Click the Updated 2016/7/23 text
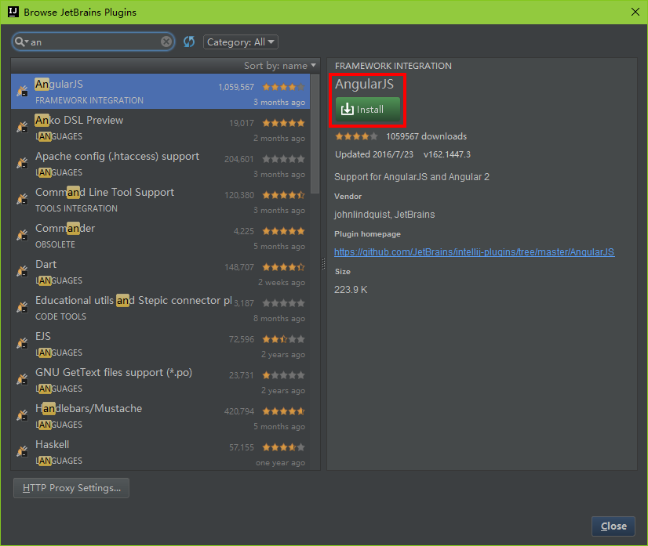Screen dimensions: 648x546 (374, 154)
